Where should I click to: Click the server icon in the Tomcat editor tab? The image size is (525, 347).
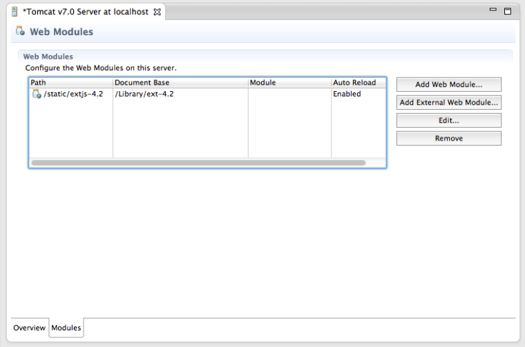[15, 12]
